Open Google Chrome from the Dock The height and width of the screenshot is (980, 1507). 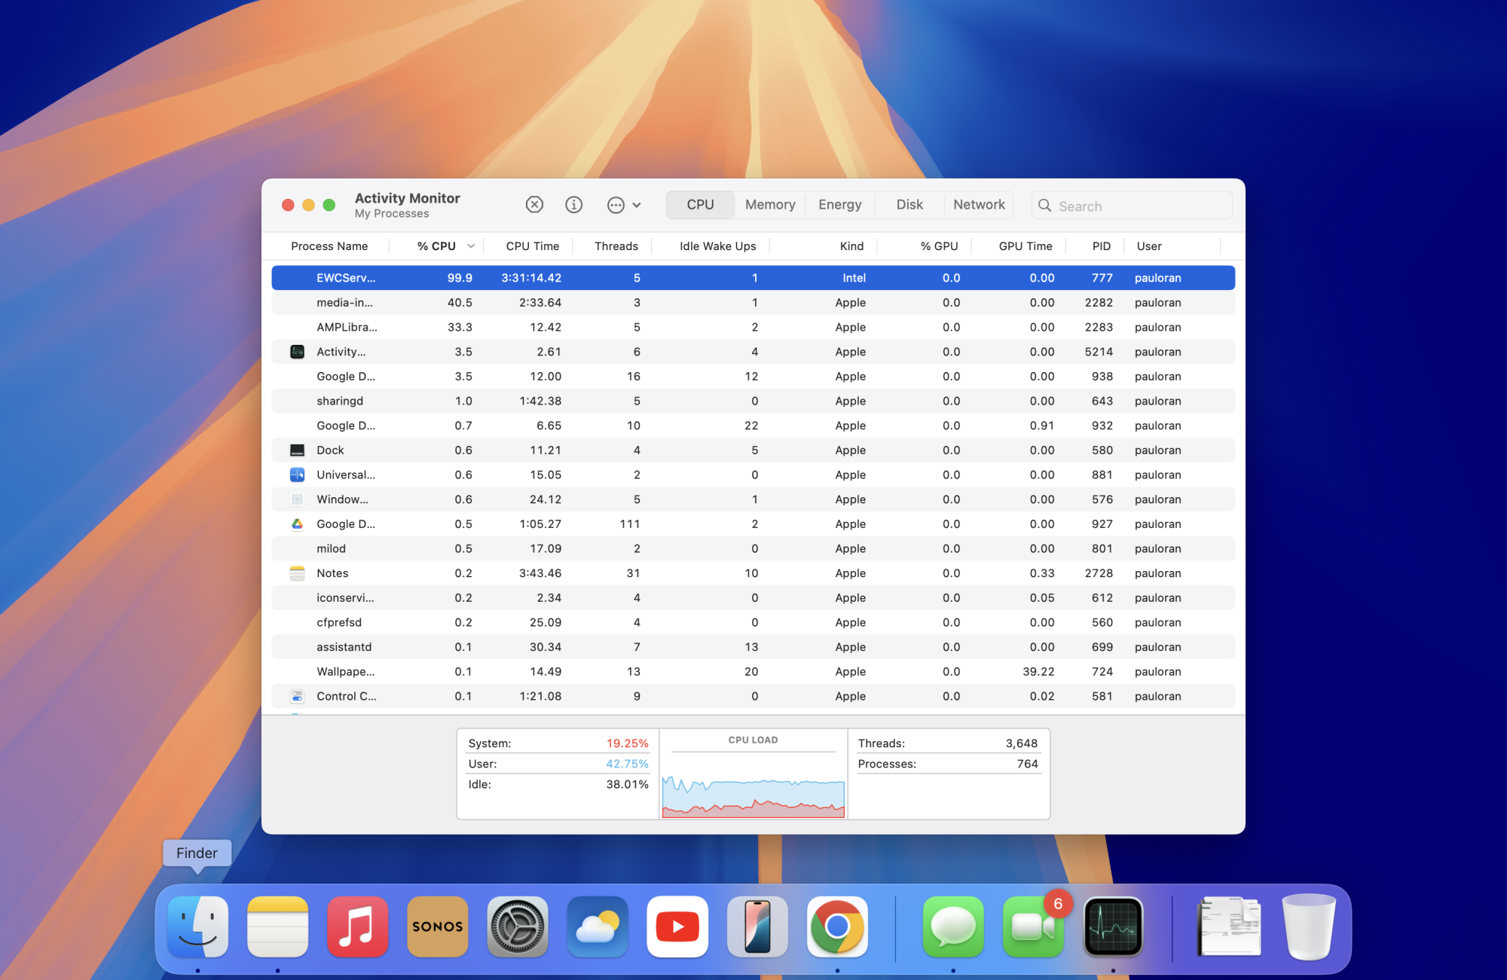(836, 927)
